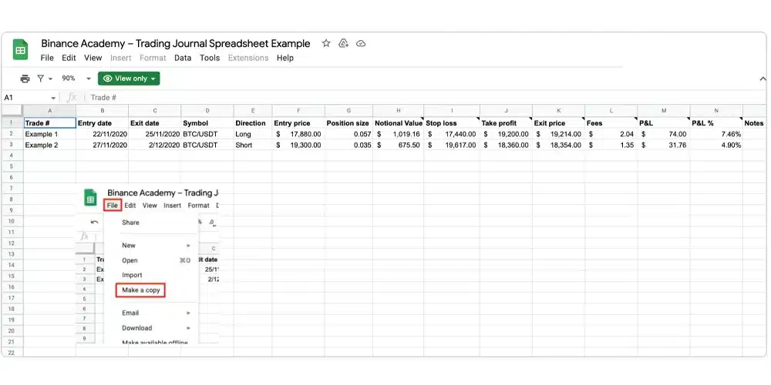The image size is (771, 385).
Task: Open the Tools menu
Action: pos(210,58)
